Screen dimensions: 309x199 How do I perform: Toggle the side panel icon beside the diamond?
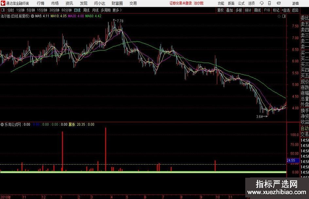283,16
